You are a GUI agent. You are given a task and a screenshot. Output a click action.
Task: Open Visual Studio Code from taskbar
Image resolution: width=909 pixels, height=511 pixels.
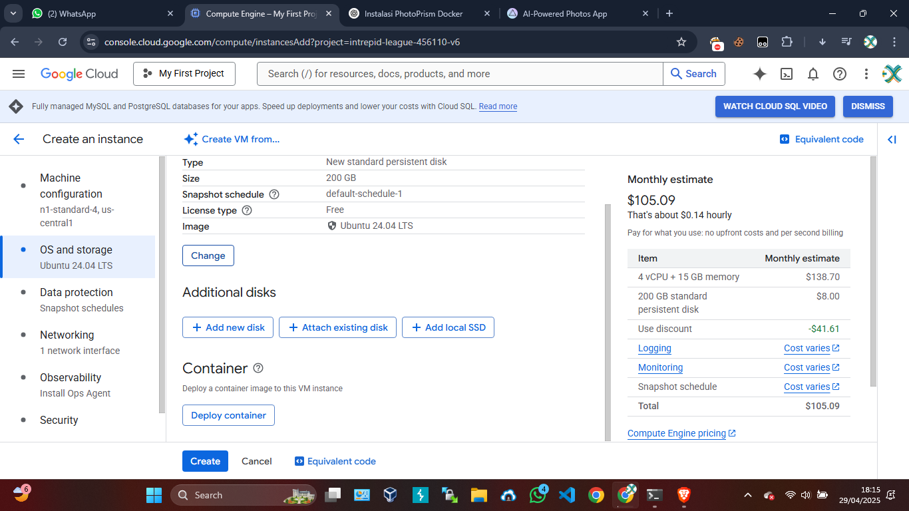tap(567, 495)
